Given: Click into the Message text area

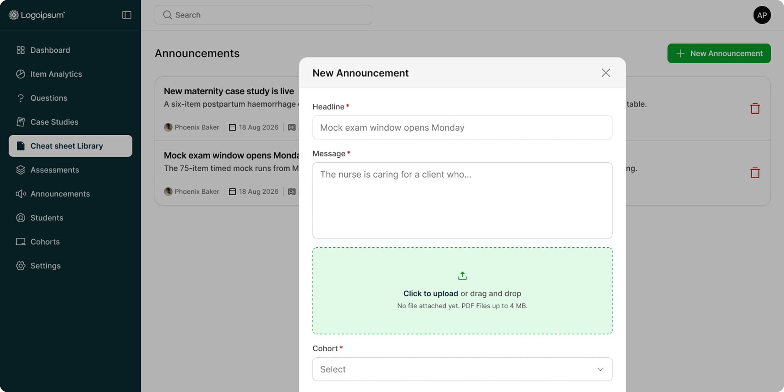Looking at the screenshot, I should pos(462,200).
